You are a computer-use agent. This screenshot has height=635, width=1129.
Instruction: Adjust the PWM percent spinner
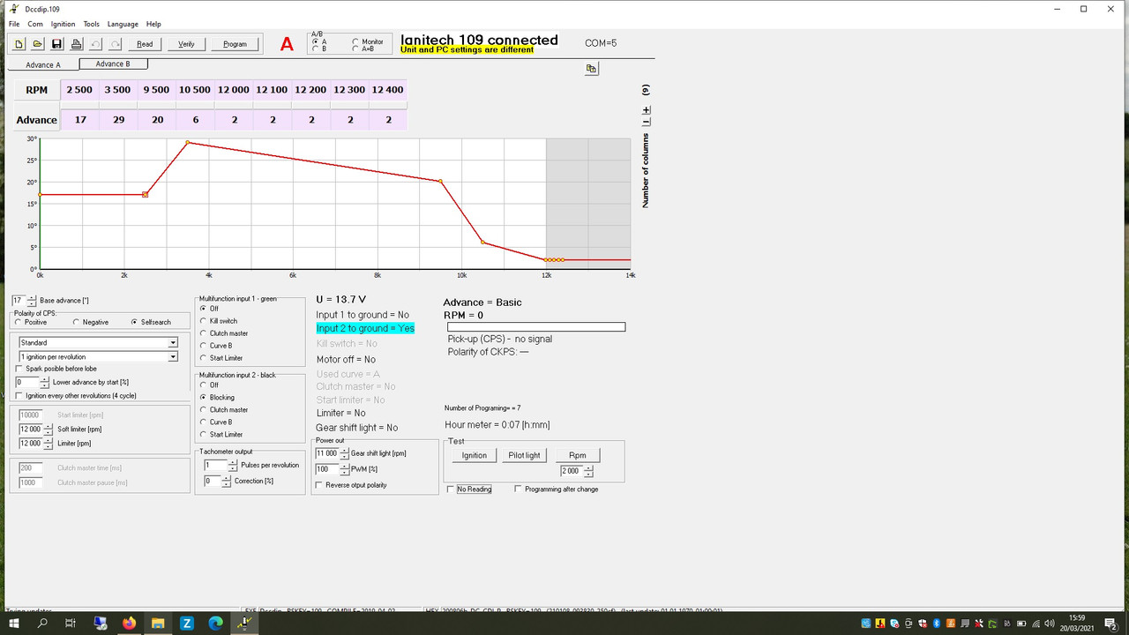(344, 469)
